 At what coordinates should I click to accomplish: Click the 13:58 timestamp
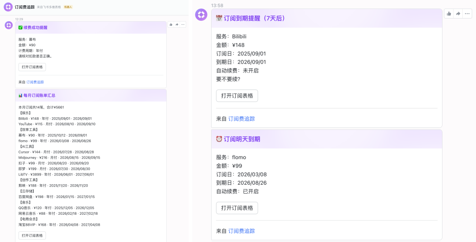tap(217, 5)
